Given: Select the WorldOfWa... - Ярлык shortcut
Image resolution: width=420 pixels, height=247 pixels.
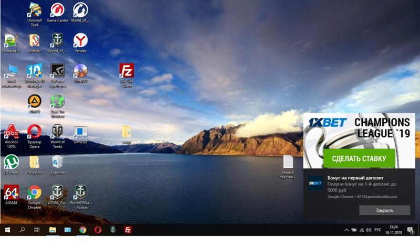Looking at the screenshot, I should pyautogui.click(x=80, y=197).
